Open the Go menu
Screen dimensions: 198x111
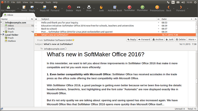click(x=31, y=2)
